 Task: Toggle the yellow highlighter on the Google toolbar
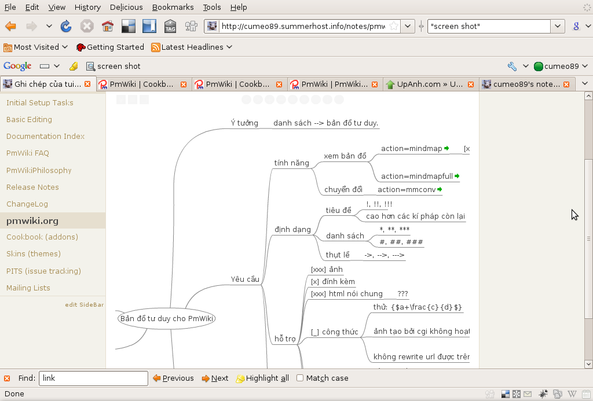tap(74, 66)
